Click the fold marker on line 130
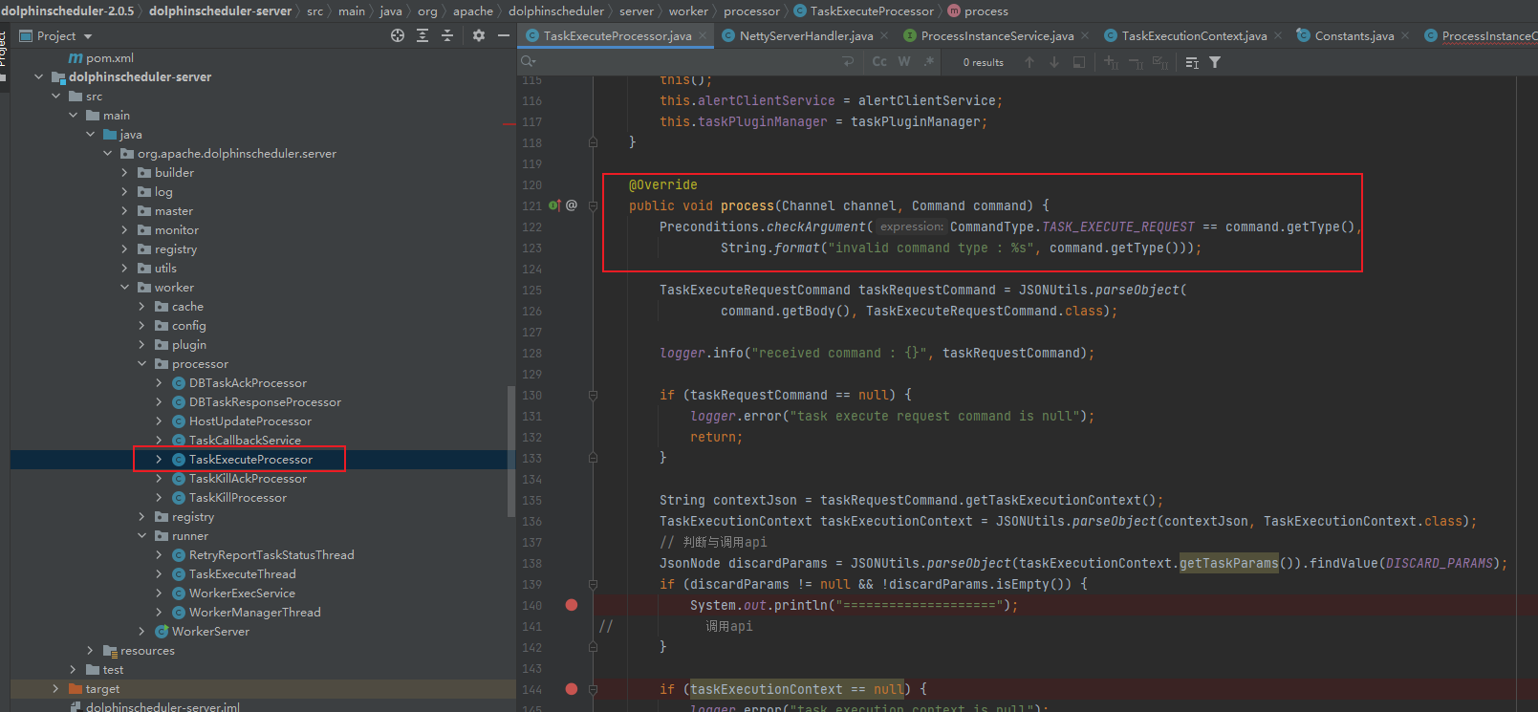1538x712 pixels. pos(593,395)
